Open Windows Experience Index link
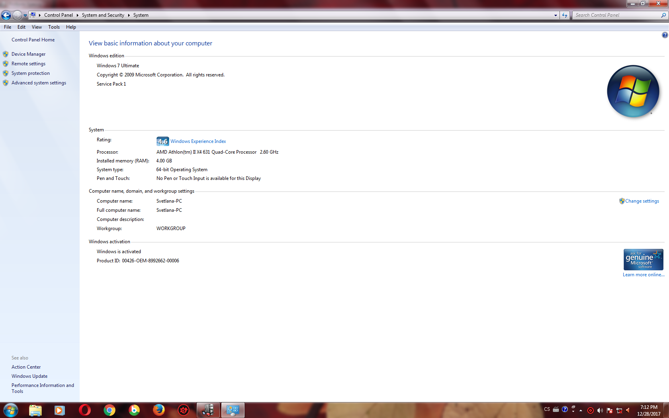Image resolution: width=669 pixels, height=418 pixels. (198, 141)
